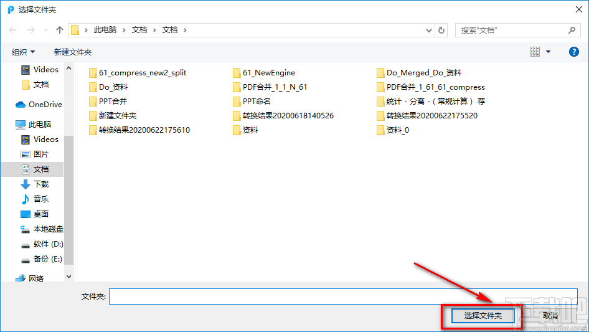Open view options dropdown arrow
The width and height of the screenshot is (589, 332).
click(x=548, y=52)
